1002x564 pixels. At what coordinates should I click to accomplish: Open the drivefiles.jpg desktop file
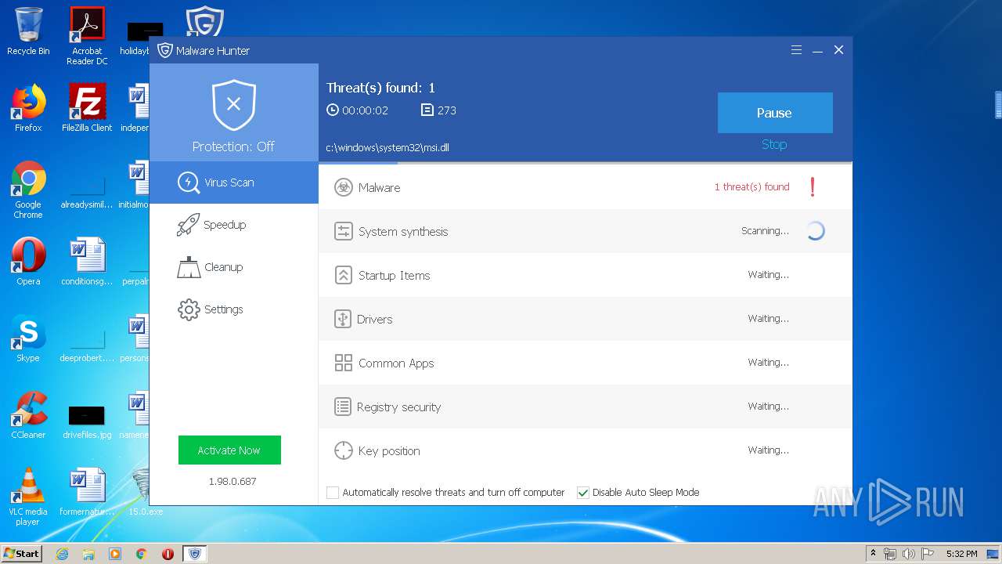pyautogui.click(x=87, y=420)
